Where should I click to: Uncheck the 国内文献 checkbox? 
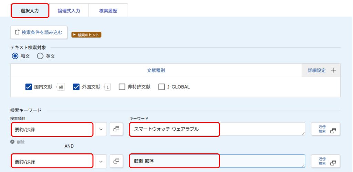28,87
